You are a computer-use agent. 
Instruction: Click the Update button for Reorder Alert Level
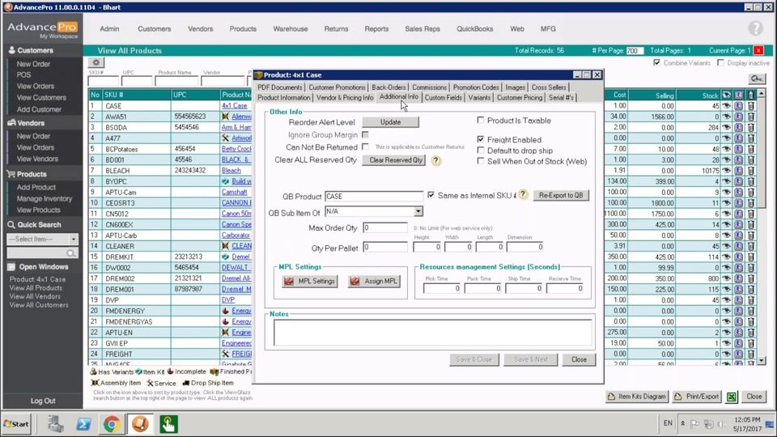[390, 122]
